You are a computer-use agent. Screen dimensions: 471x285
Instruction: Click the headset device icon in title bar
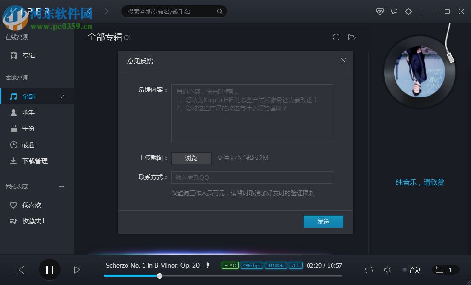[379, 11]
